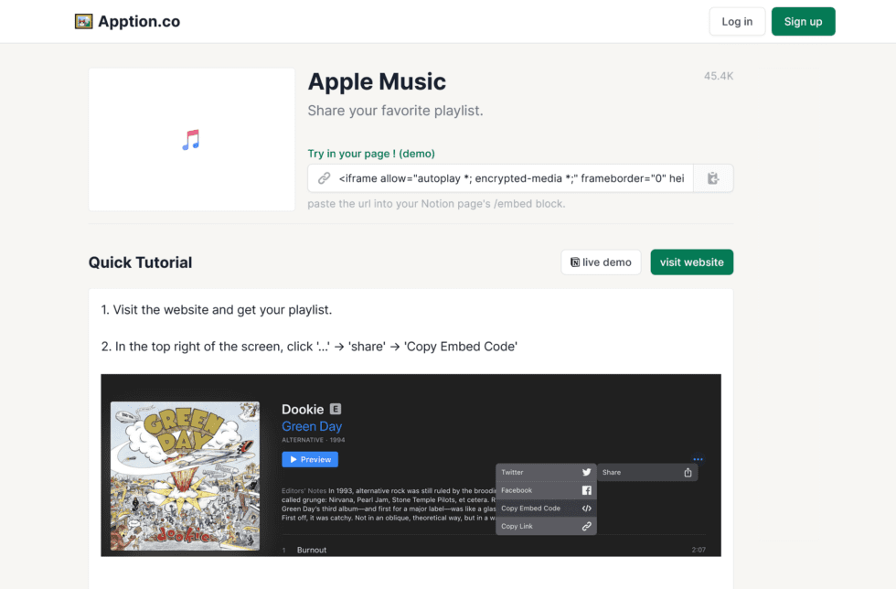Click the embed code brackets icon
The width and height of the screenshot is (896, 589).
[587, 509]
